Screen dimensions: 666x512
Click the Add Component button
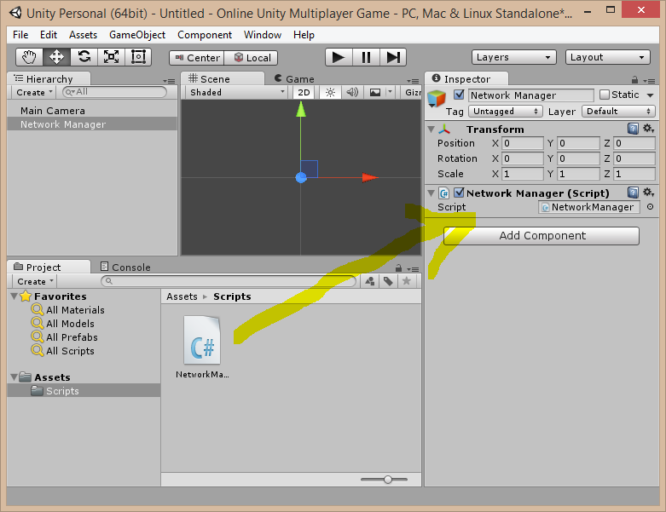click(541, 236)
